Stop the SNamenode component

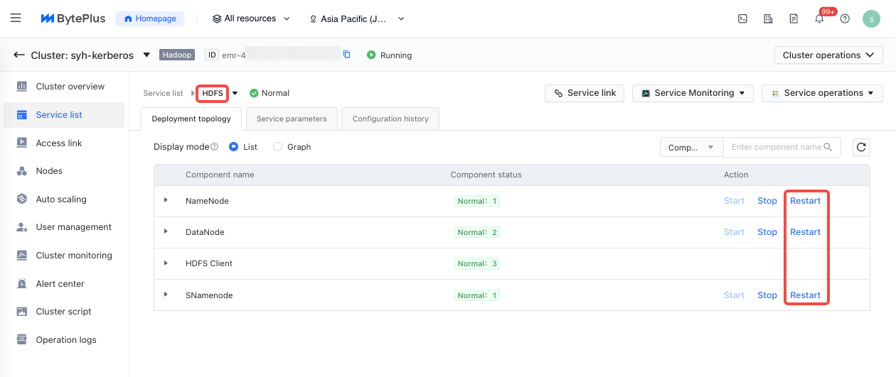[x=767, y=295]
